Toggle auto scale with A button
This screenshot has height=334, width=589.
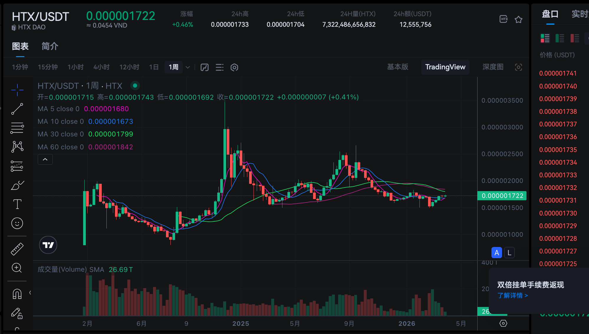click(x=497, y=253)
